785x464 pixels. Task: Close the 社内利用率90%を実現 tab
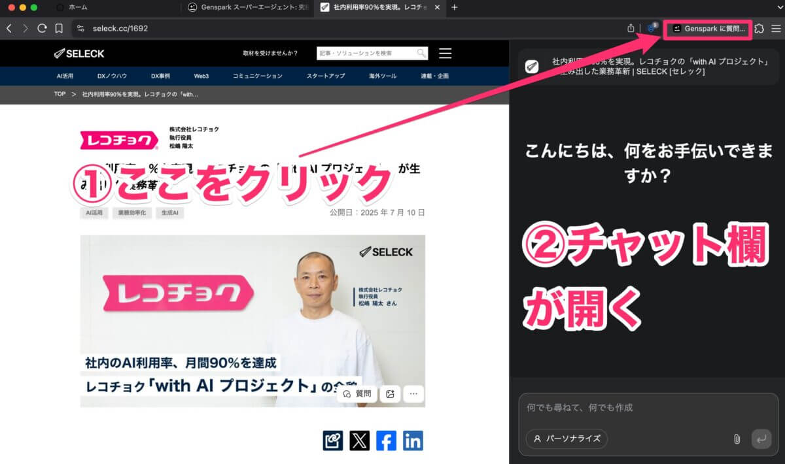point(437,7)
